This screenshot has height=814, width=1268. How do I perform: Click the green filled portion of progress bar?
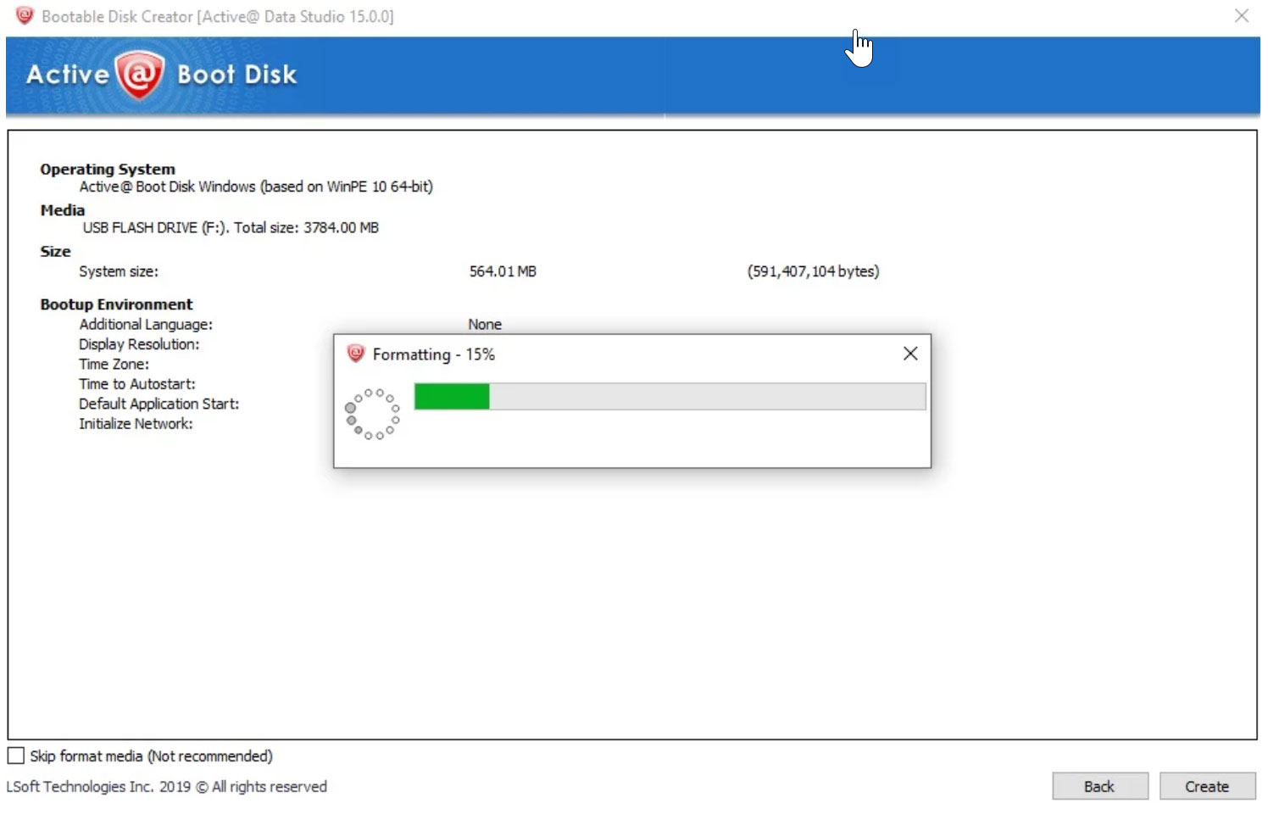[451, 396]
